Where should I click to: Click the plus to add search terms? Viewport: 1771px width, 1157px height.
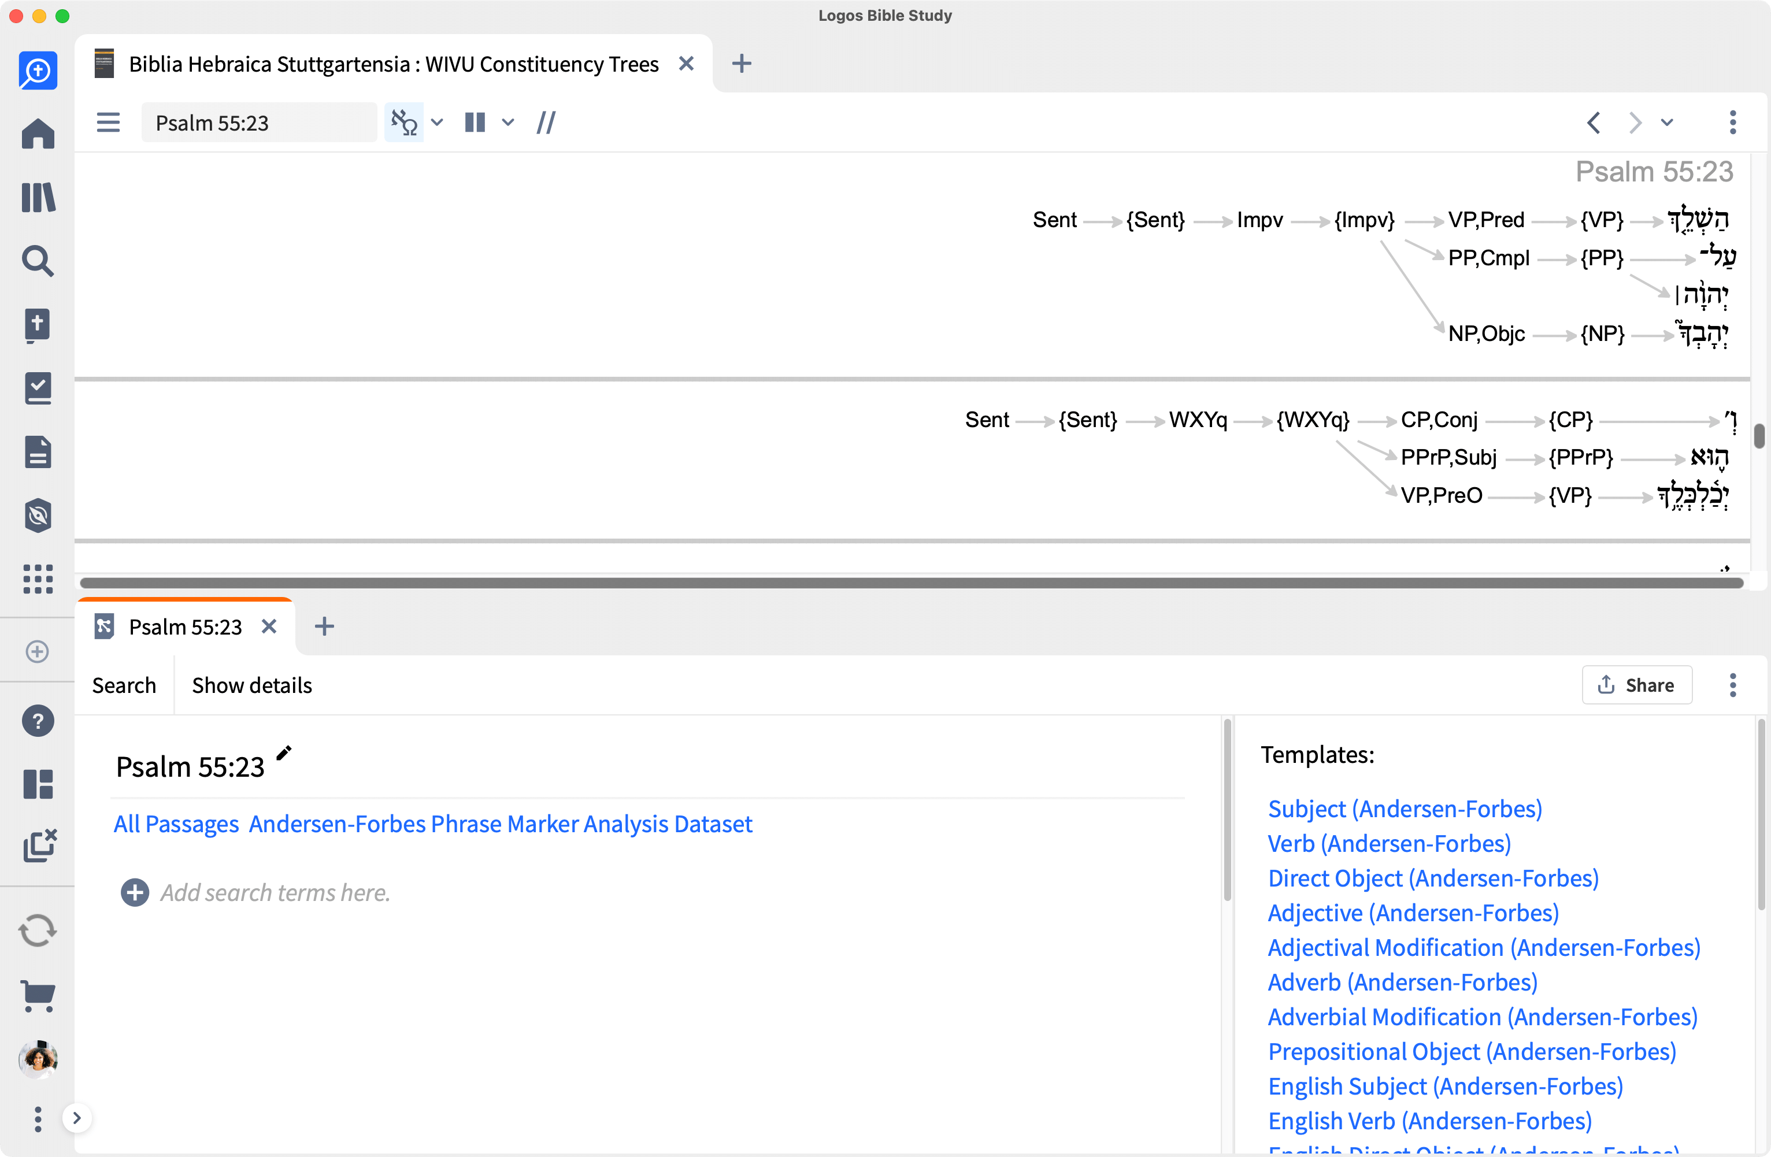point(135,892)
